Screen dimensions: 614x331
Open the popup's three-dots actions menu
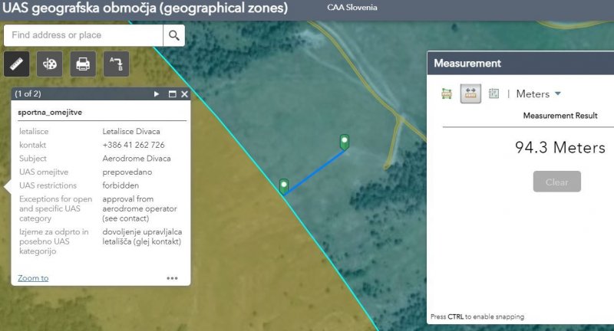[172, 278]
